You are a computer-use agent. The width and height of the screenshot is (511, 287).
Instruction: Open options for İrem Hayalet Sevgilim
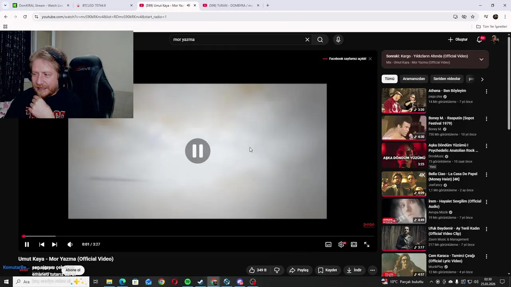click(486, 202)
